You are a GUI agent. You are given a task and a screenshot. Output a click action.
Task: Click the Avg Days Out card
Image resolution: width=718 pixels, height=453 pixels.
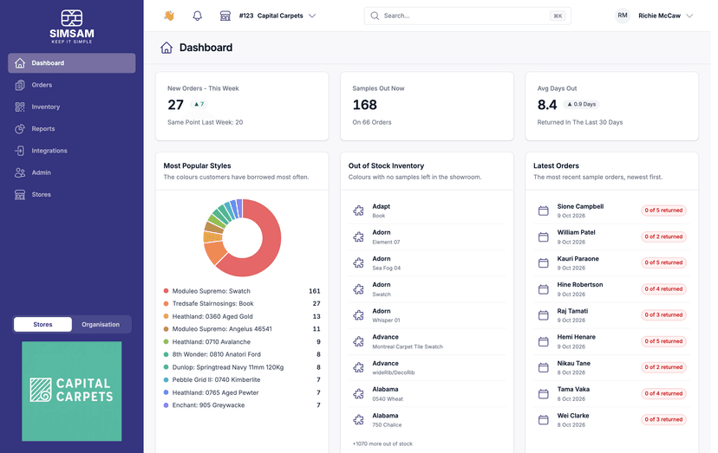pyautogui.click(x=611, y=107)
